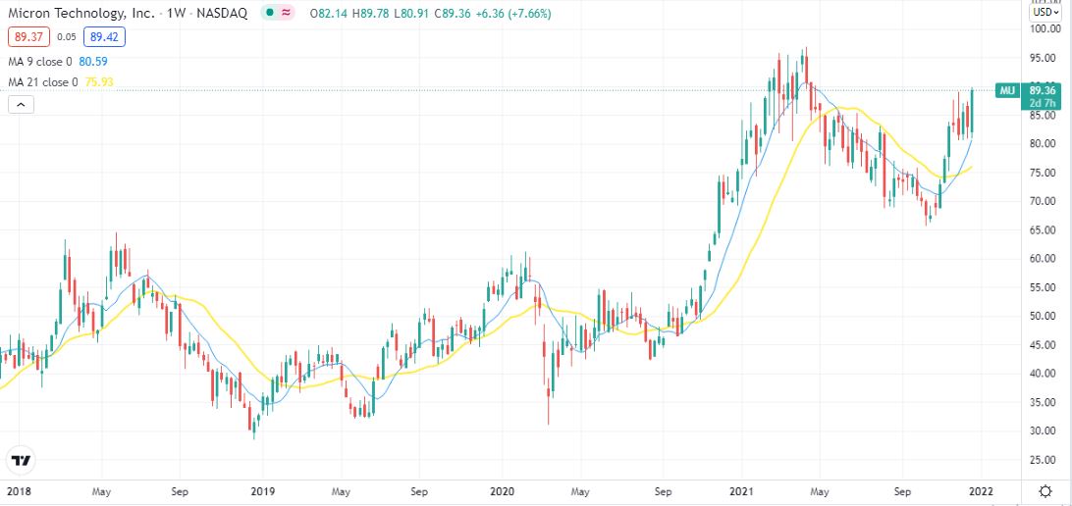Screen dimensions: 1072x506
Task: Click the 80.00 price axis label
Action: [x=1044, y=144]
